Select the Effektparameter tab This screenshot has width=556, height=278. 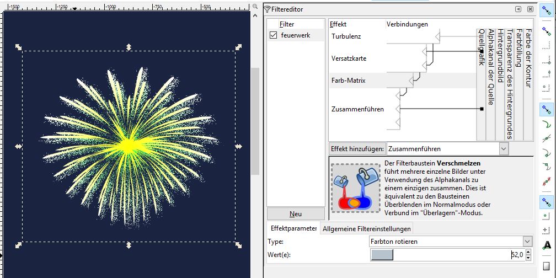[292, 228]
